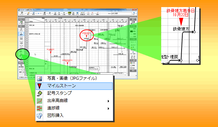The width and height of the screenshot is (218, 127).
Task: Click the red milestone triangle icon in menu
Action: [39, 86]
